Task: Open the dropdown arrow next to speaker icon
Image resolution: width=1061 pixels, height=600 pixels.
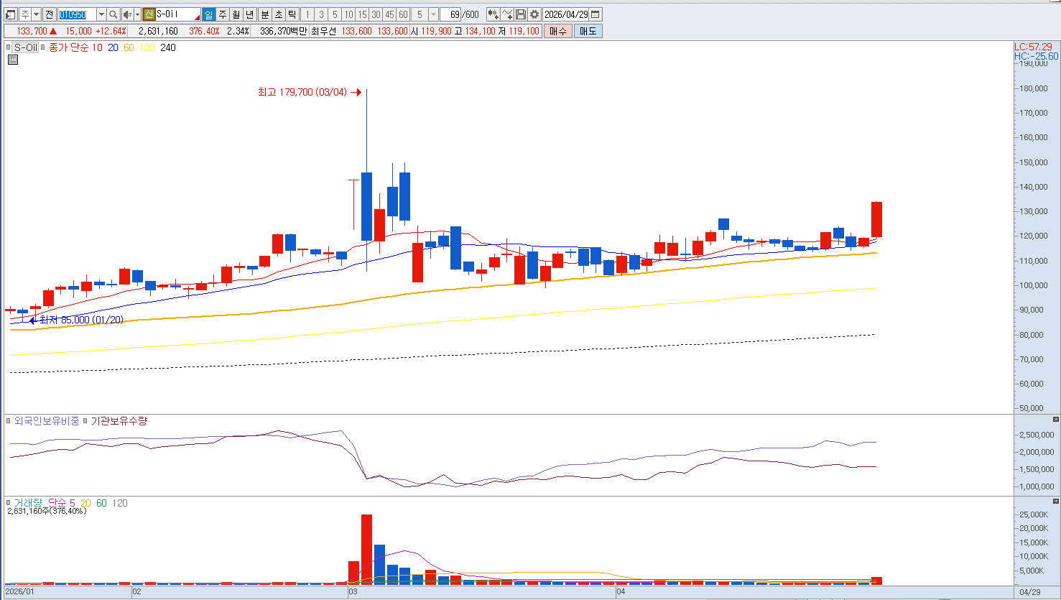Action: 137,14
